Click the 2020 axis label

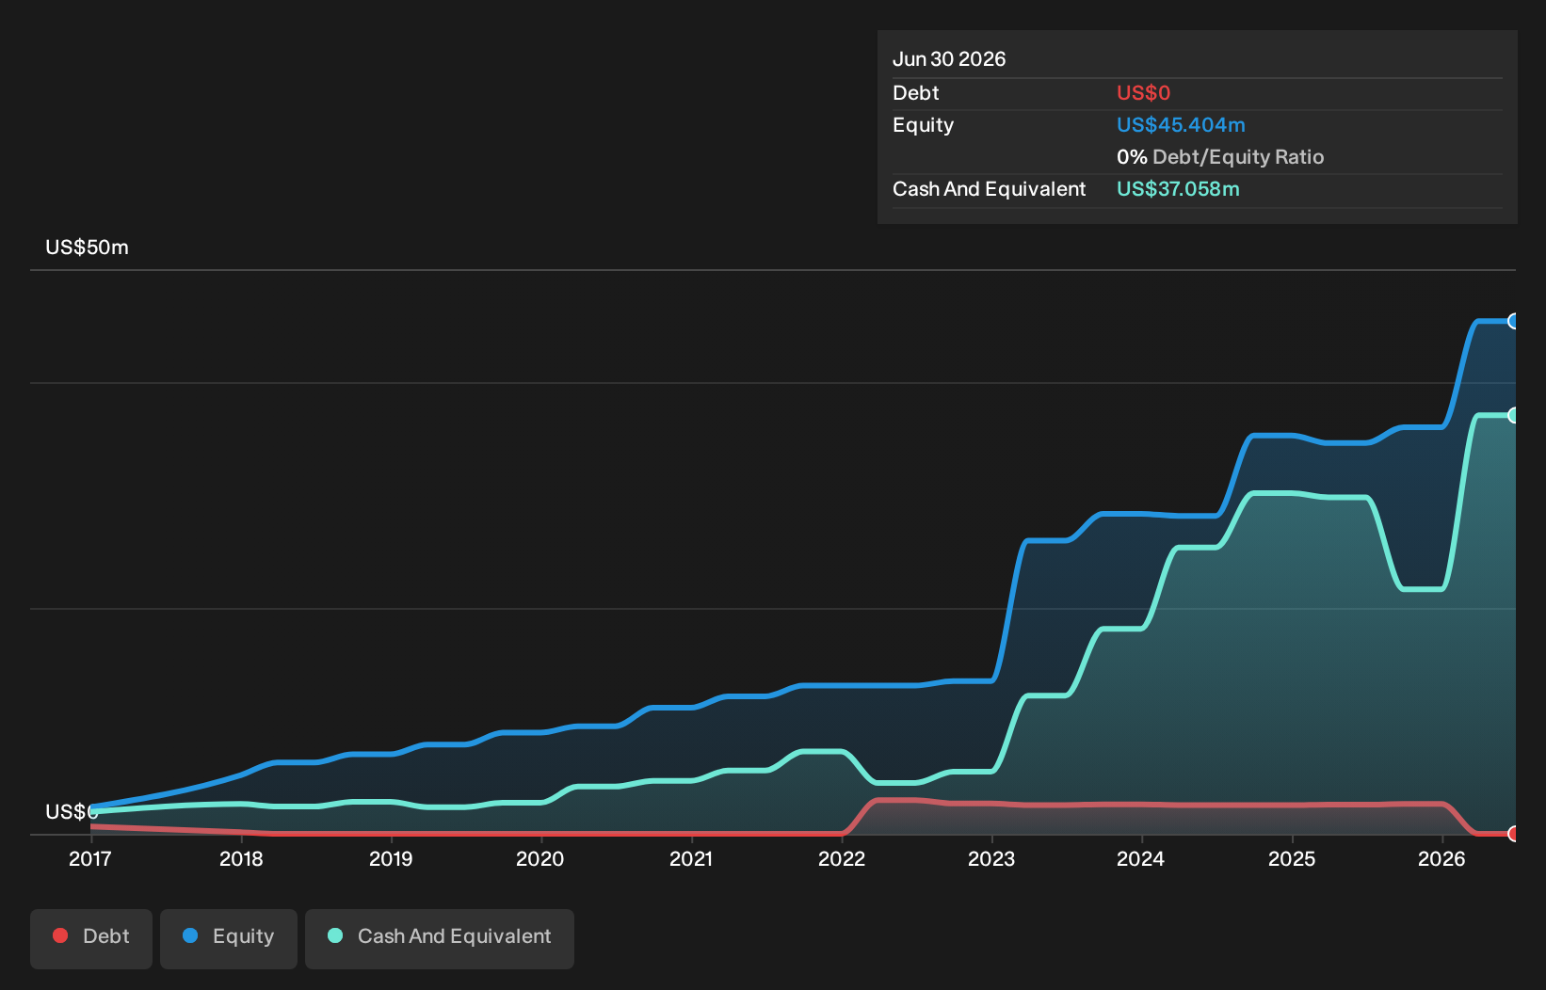[x=540, y=859]
